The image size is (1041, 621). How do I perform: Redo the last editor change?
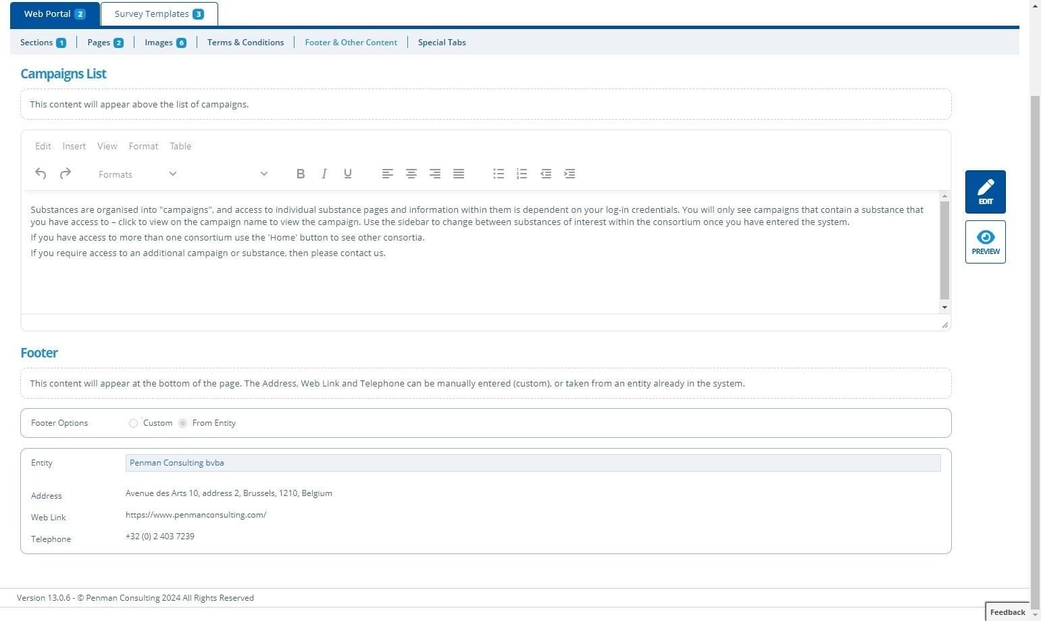pyautogui.click(x=66, y=174)
